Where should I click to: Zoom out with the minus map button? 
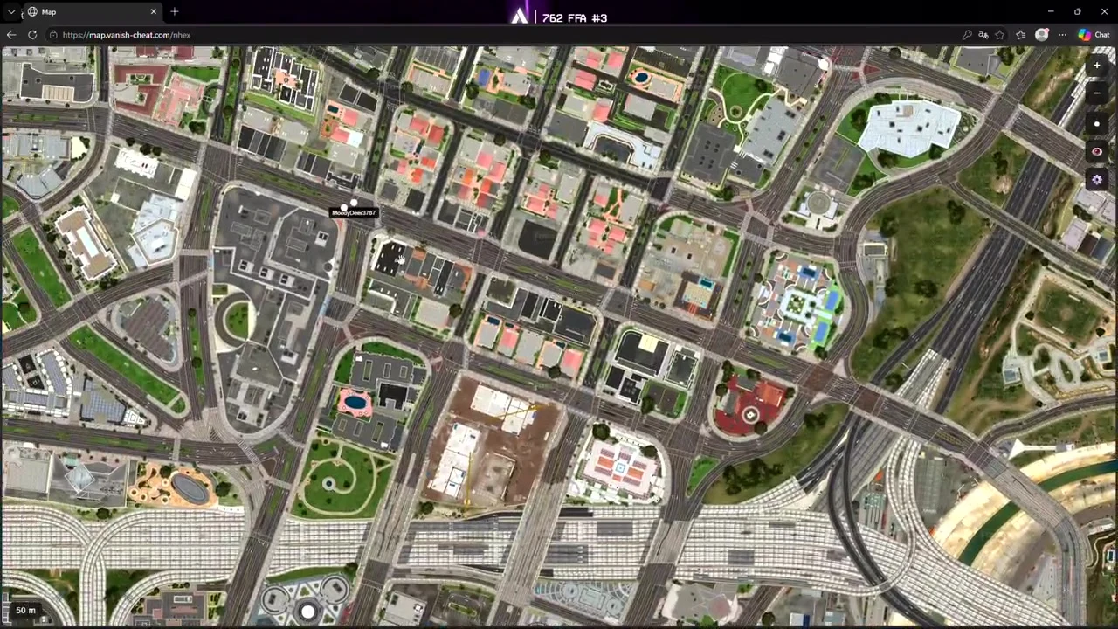tap(1097, 93)
